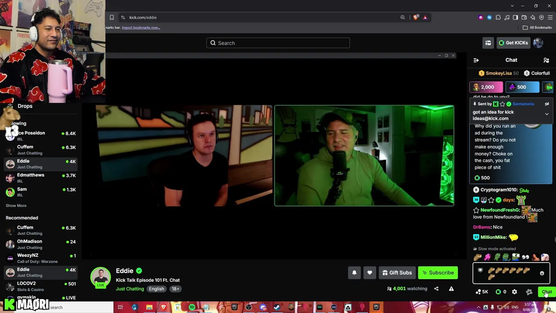556x313 pixels.
Task: Open the 5K channel points icon
Action: tap(482, 292)
